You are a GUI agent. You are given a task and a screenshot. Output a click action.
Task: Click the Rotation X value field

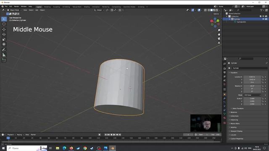[x=252, y=86]
